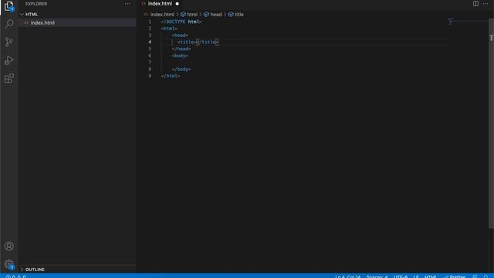Image resolution: width=494 pixels, height=278 pixels.
Task: Change end of line sequence LF
Action: [416, 276]
